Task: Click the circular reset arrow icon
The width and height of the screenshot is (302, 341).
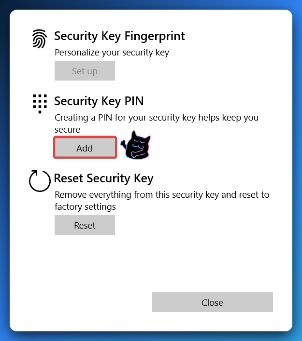Action: [x=40, y=181]
